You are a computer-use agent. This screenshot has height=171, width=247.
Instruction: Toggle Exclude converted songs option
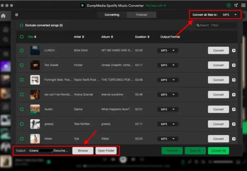(x=22, y=25)
